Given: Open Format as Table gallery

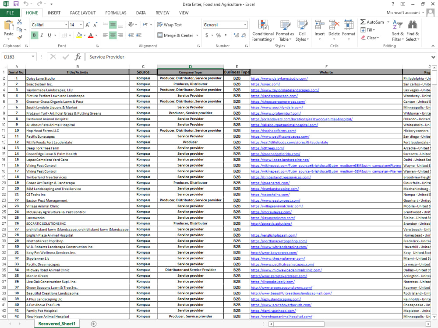Looking at the screenshot, I should [x=285, y=31].
